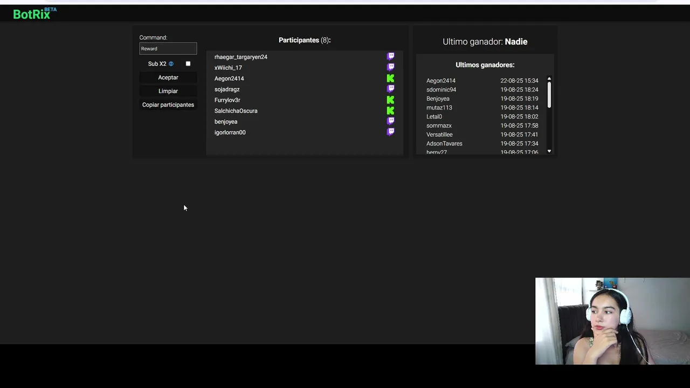The width and height of the screenshot is (690, 388).
Task: Click winner sommazx
Action: (439, 126)
